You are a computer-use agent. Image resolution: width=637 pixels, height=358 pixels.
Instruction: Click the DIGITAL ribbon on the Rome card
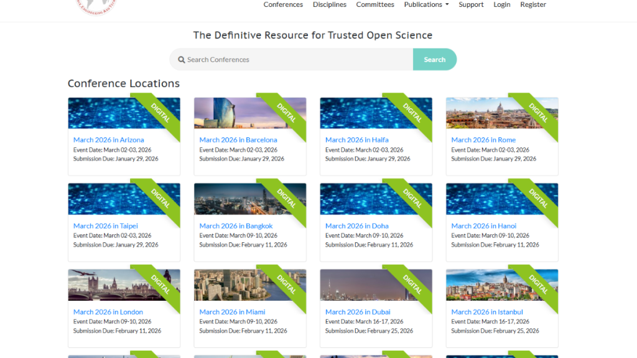click(540, 113)
